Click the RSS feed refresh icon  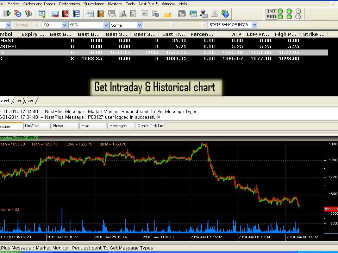pyautogui.click(x=18, y=14)
